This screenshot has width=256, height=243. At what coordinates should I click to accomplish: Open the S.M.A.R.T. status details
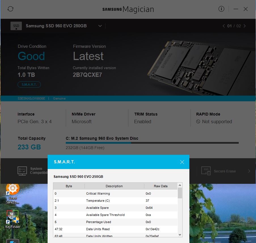pyautogui.click(x=29, y=85)
